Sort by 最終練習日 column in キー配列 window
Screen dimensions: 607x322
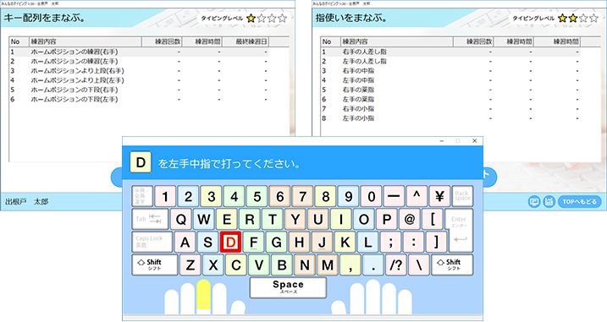[x=246, y=41]
